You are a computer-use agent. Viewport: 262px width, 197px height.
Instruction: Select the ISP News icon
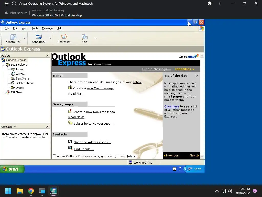(x=8, y=92)
